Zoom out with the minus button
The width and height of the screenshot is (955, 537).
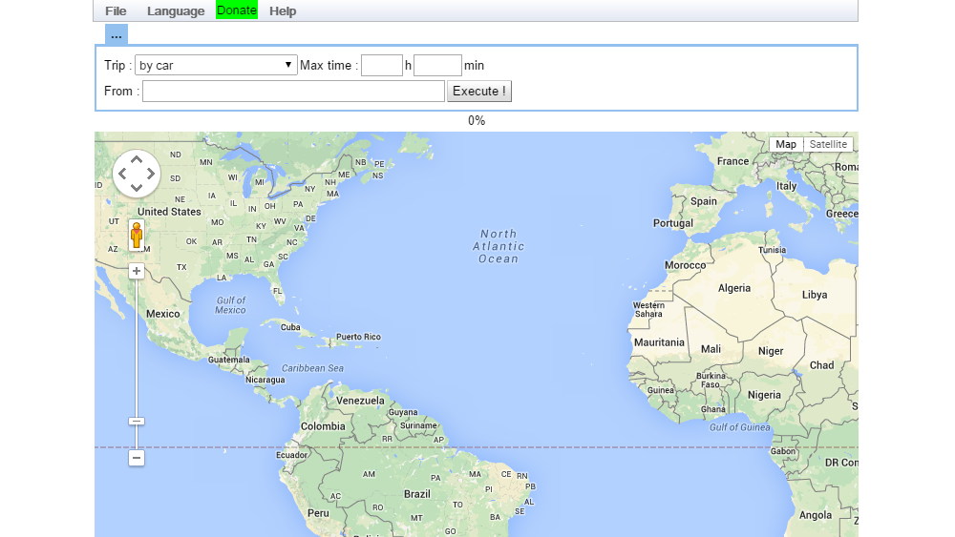tap(137, 458)
